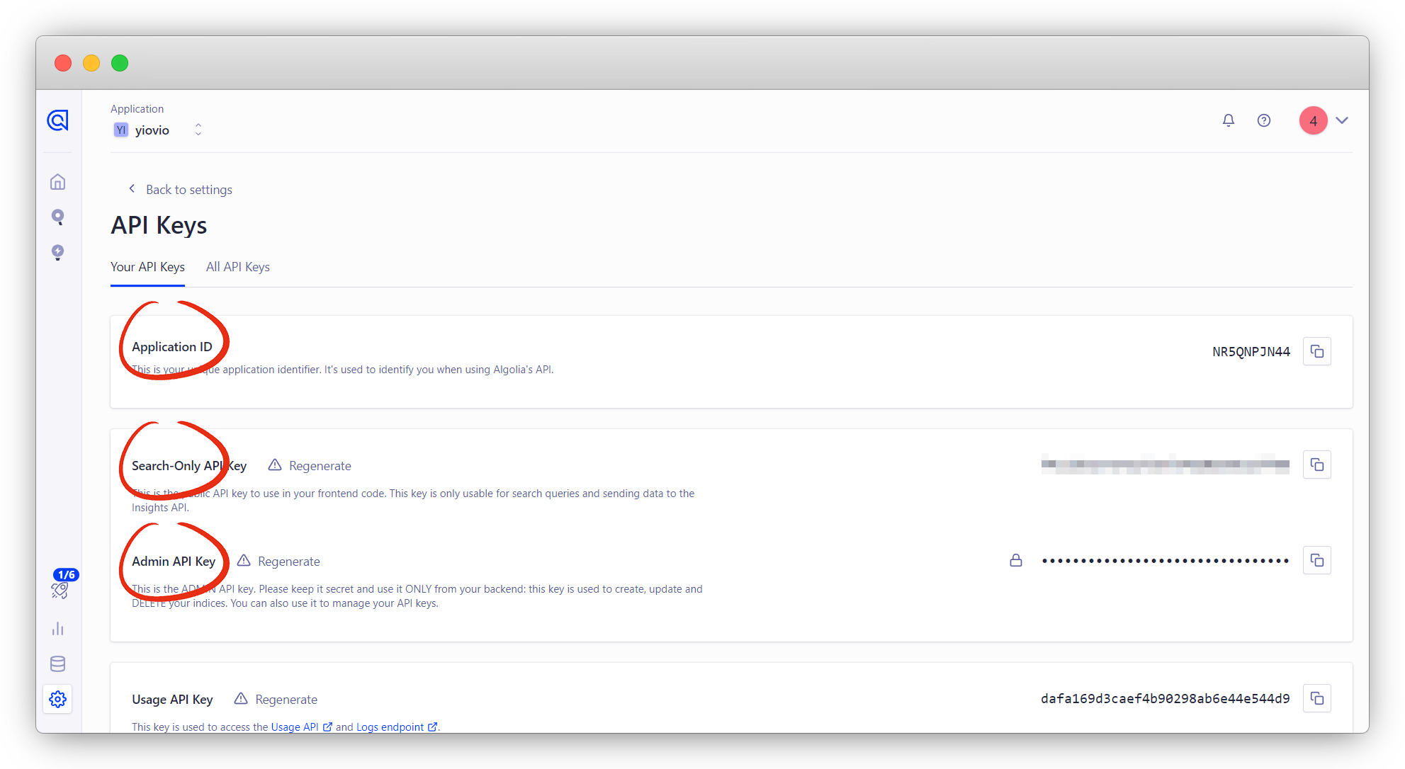Open the Data sources database icon in the sidebar
Viewport: 1405px width, 769px height.
[57, 663]
